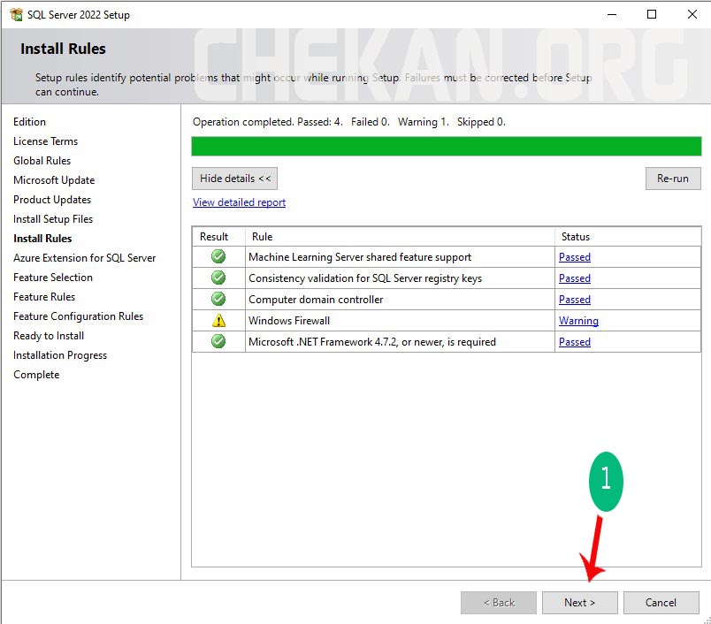
Task: Select the bold Install Rules step in sidebar
Action: [x=42, y=239]
